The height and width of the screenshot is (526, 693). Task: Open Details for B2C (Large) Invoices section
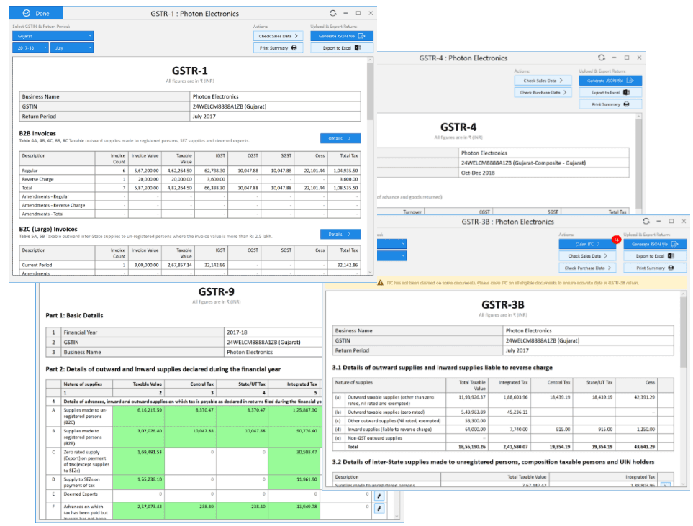340,234
